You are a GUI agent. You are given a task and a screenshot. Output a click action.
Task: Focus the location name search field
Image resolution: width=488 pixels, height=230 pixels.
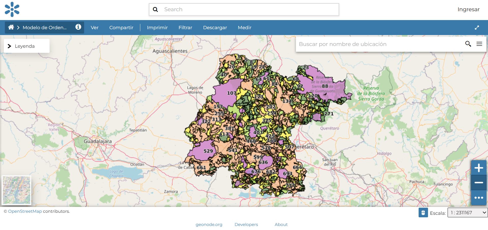[380, 44]
